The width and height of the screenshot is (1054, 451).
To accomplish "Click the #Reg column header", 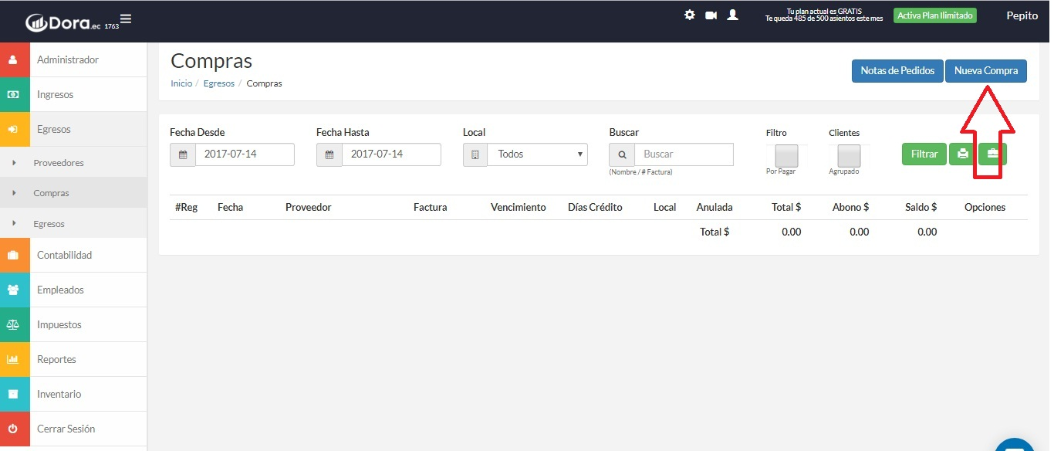I will 187,207.
